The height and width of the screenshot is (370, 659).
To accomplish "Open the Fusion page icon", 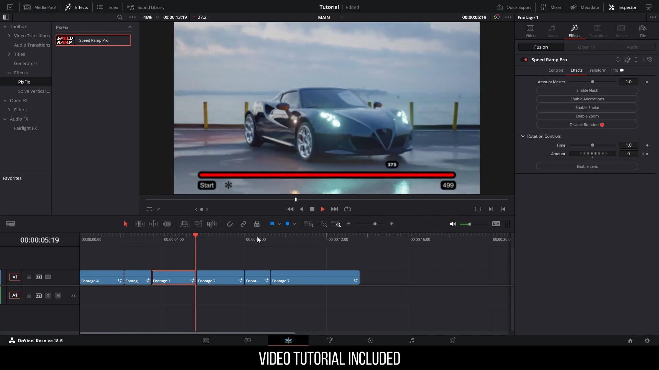I will click(x=329, y=341).
